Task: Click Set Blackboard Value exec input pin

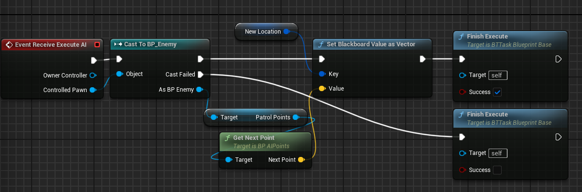Action: [x=322, y=59]
